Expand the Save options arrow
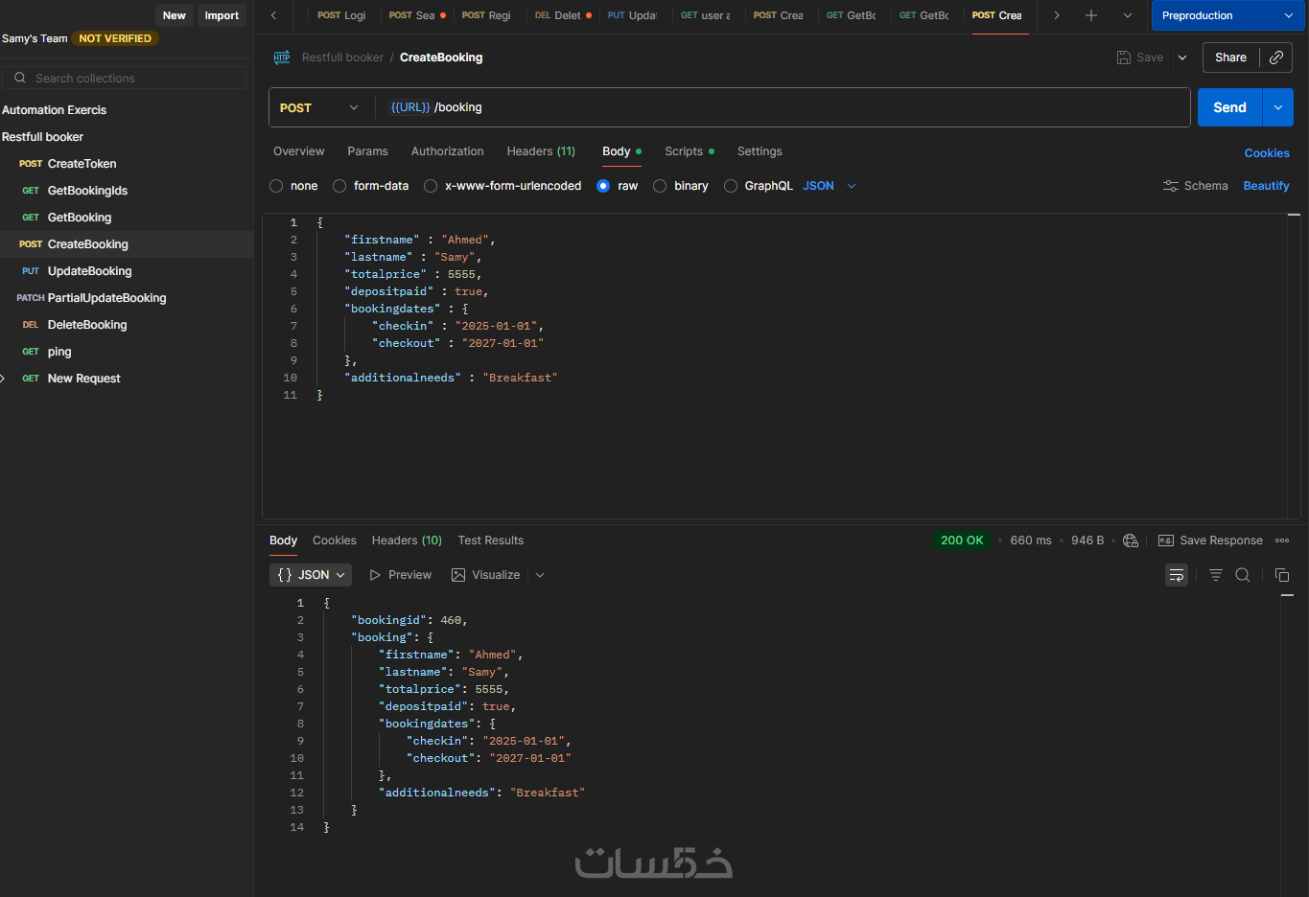 [x=1182, y=57]
